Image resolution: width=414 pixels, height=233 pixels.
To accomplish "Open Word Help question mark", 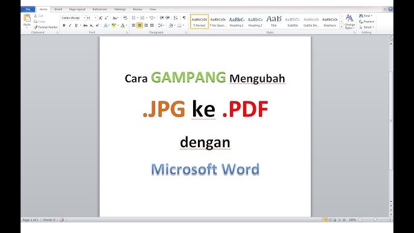I will (390, 9).
